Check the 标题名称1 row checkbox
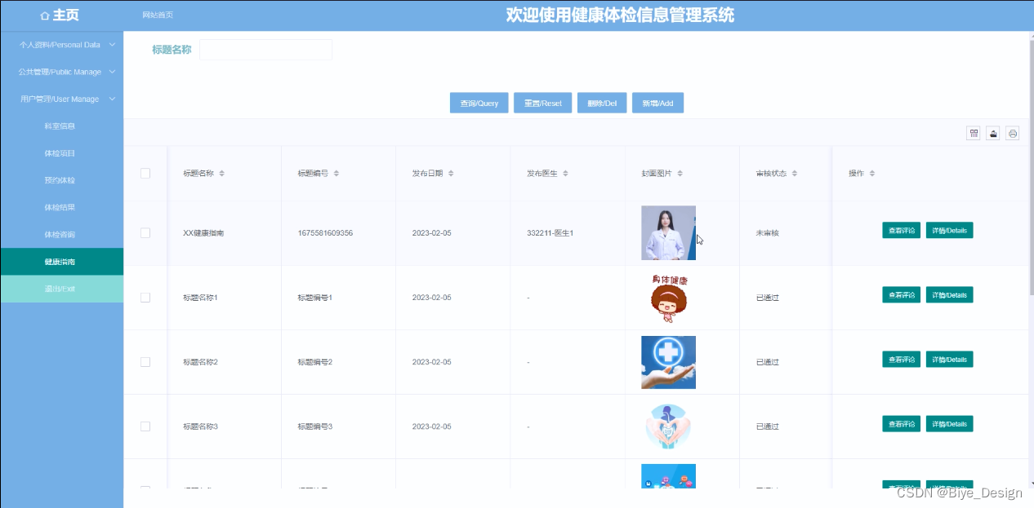This screenshot has height=508, width=1034. pos(145,298)
